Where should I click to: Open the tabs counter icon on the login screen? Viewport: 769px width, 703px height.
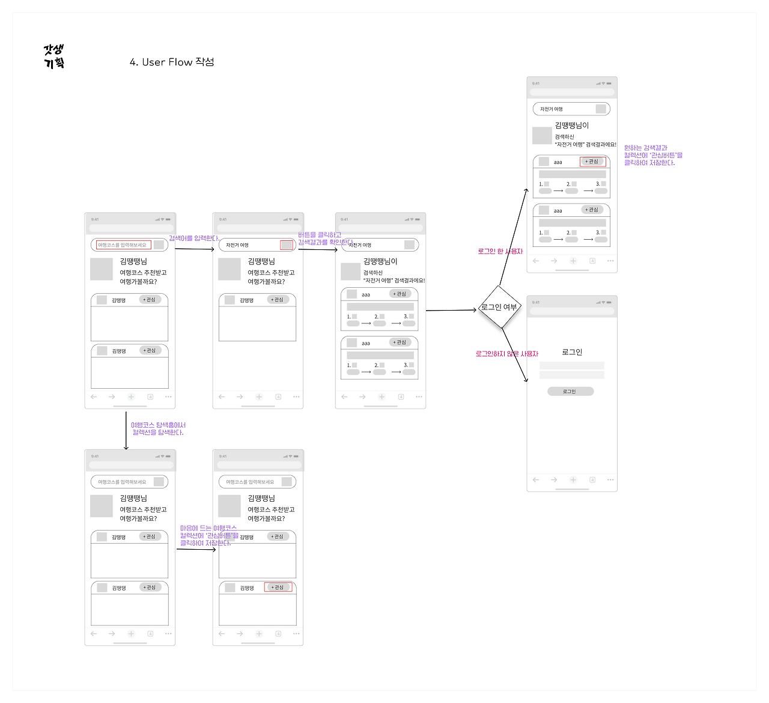pyautogui.click(x=592, y=479)
